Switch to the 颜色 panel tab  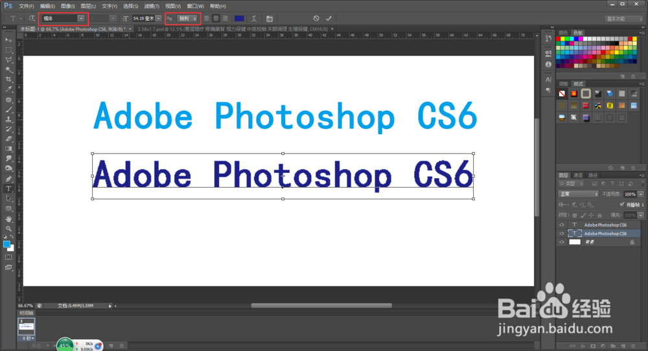point(563,32)
